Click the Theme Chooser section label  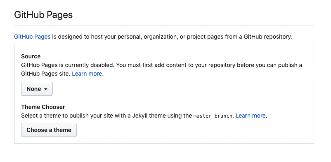tap(43, 107)
